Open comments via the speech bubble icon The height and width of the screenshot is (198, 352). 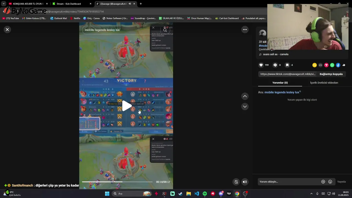click(x=275, y=65)
